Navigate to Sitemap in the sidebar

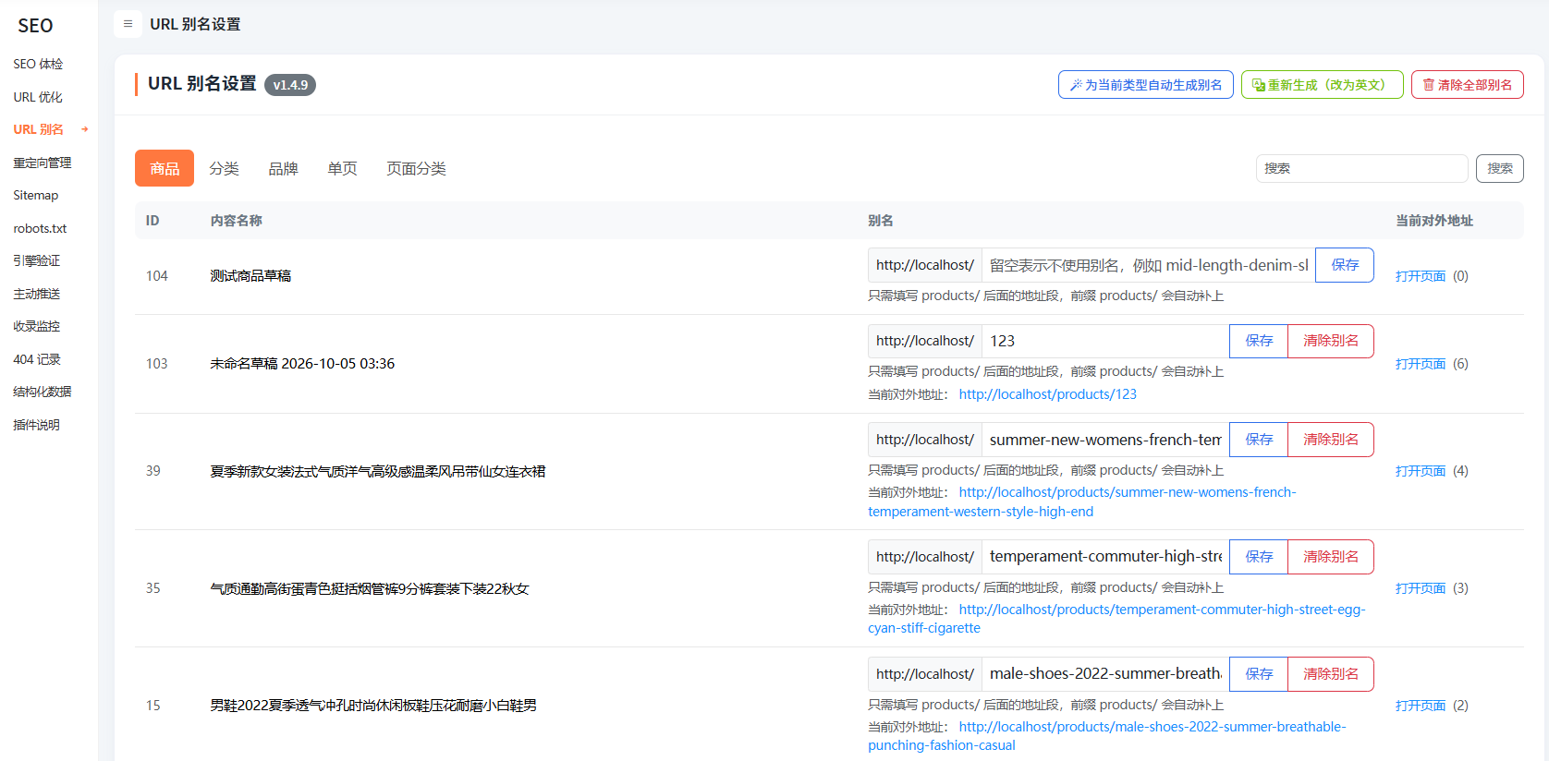pos(36,195)
